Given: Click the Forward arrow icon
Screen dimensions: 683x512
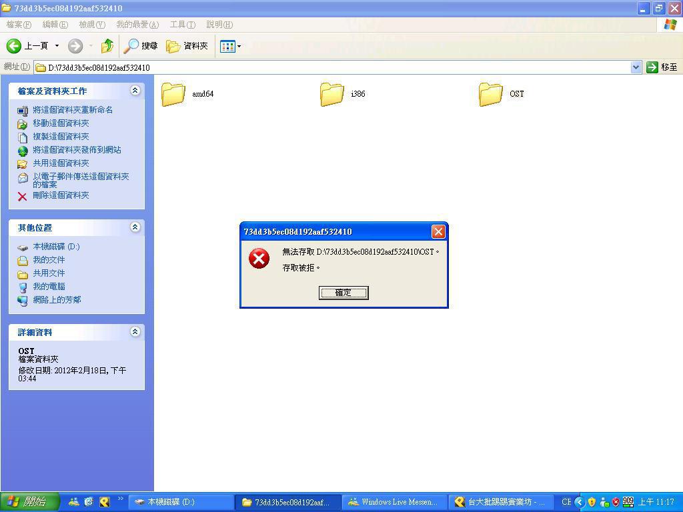Looking at the screenshot, I should pyautogui.click(x=75, y=45).
